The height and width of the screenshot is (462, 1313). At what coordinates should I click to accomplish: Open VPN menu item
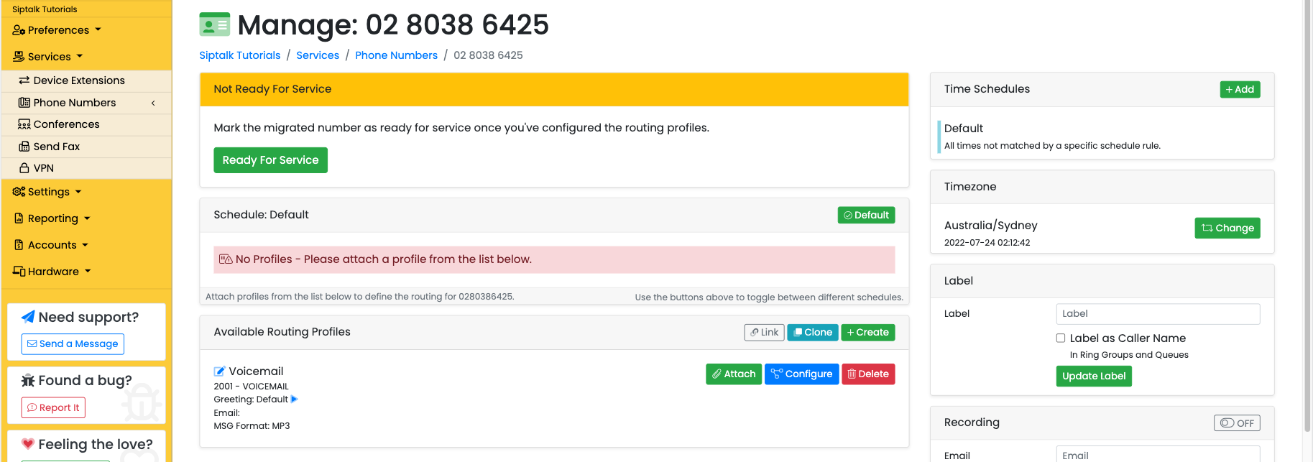click(x=86, y=168)
